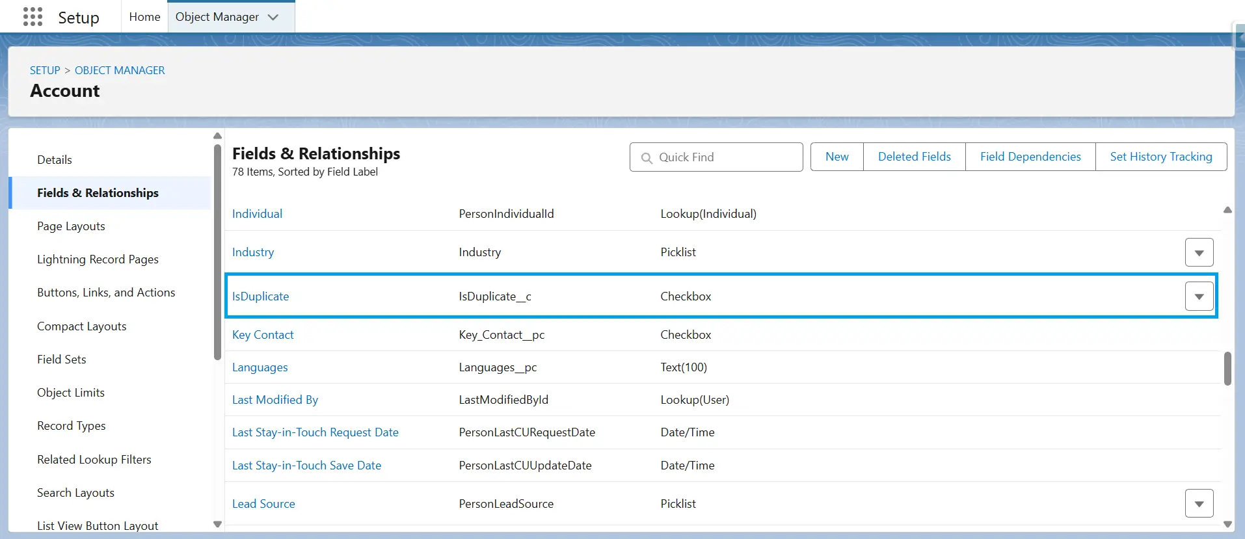The width and height of the screenshot is (1245, 539).
Task: Click the Set History Tracking button
Action: [x=1161, y=157]
